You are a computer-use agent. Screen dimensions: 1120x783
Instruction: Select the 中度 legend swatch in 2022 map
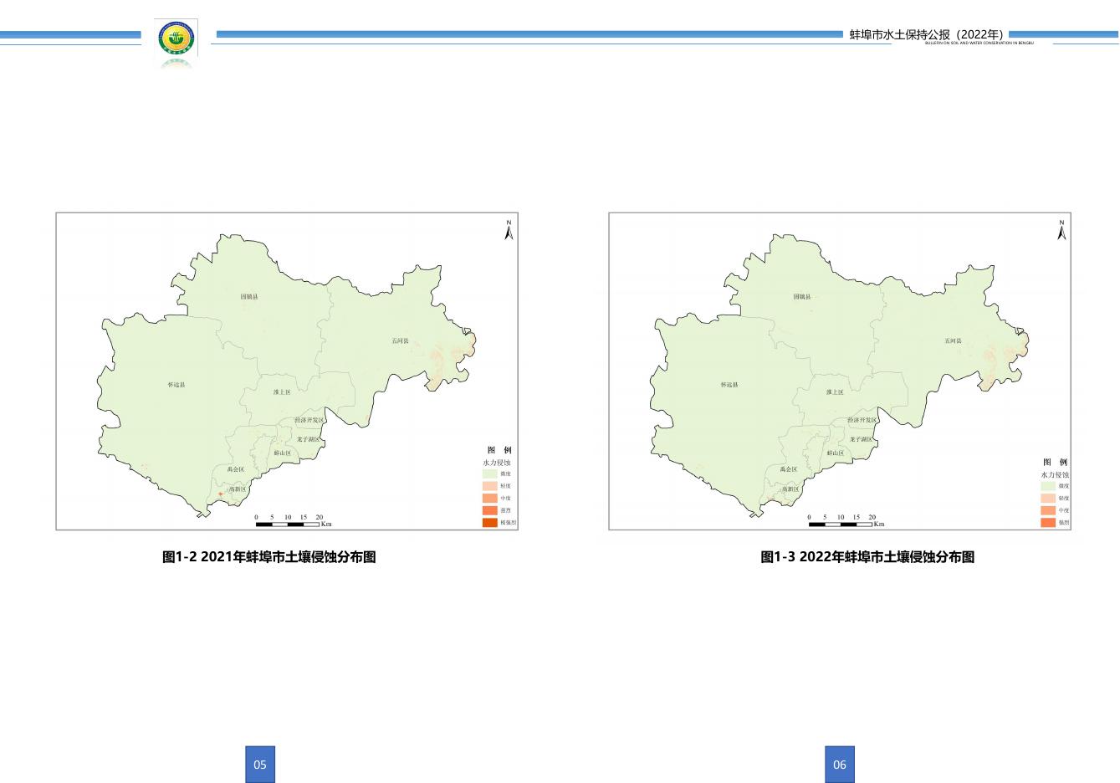(x=1047, y=510)
